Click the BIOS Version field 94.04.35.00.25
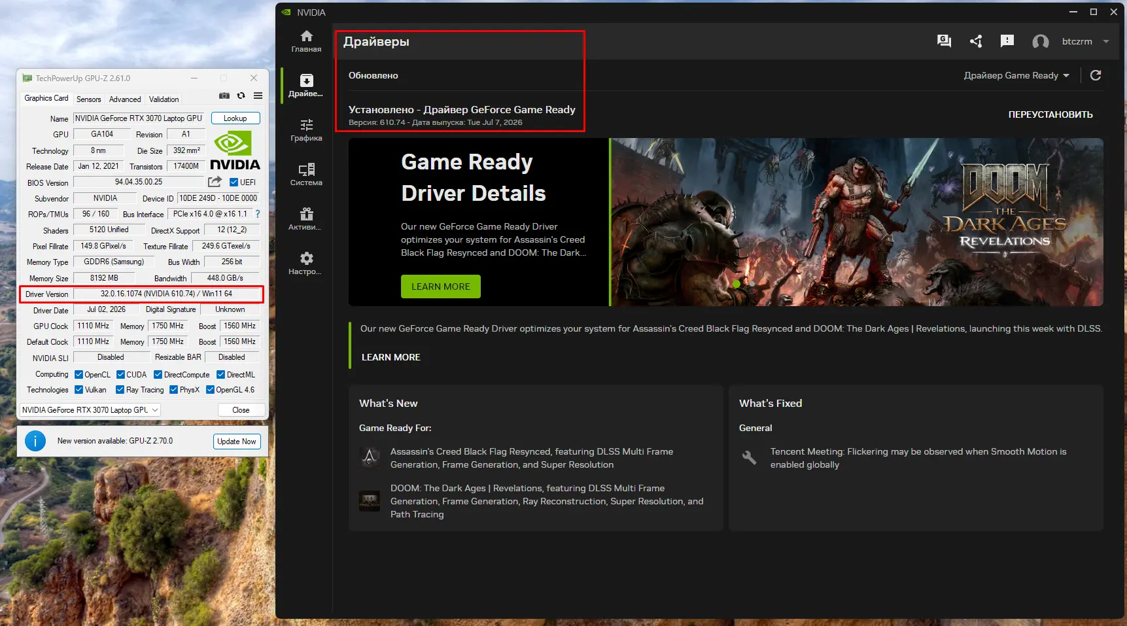 139,182
